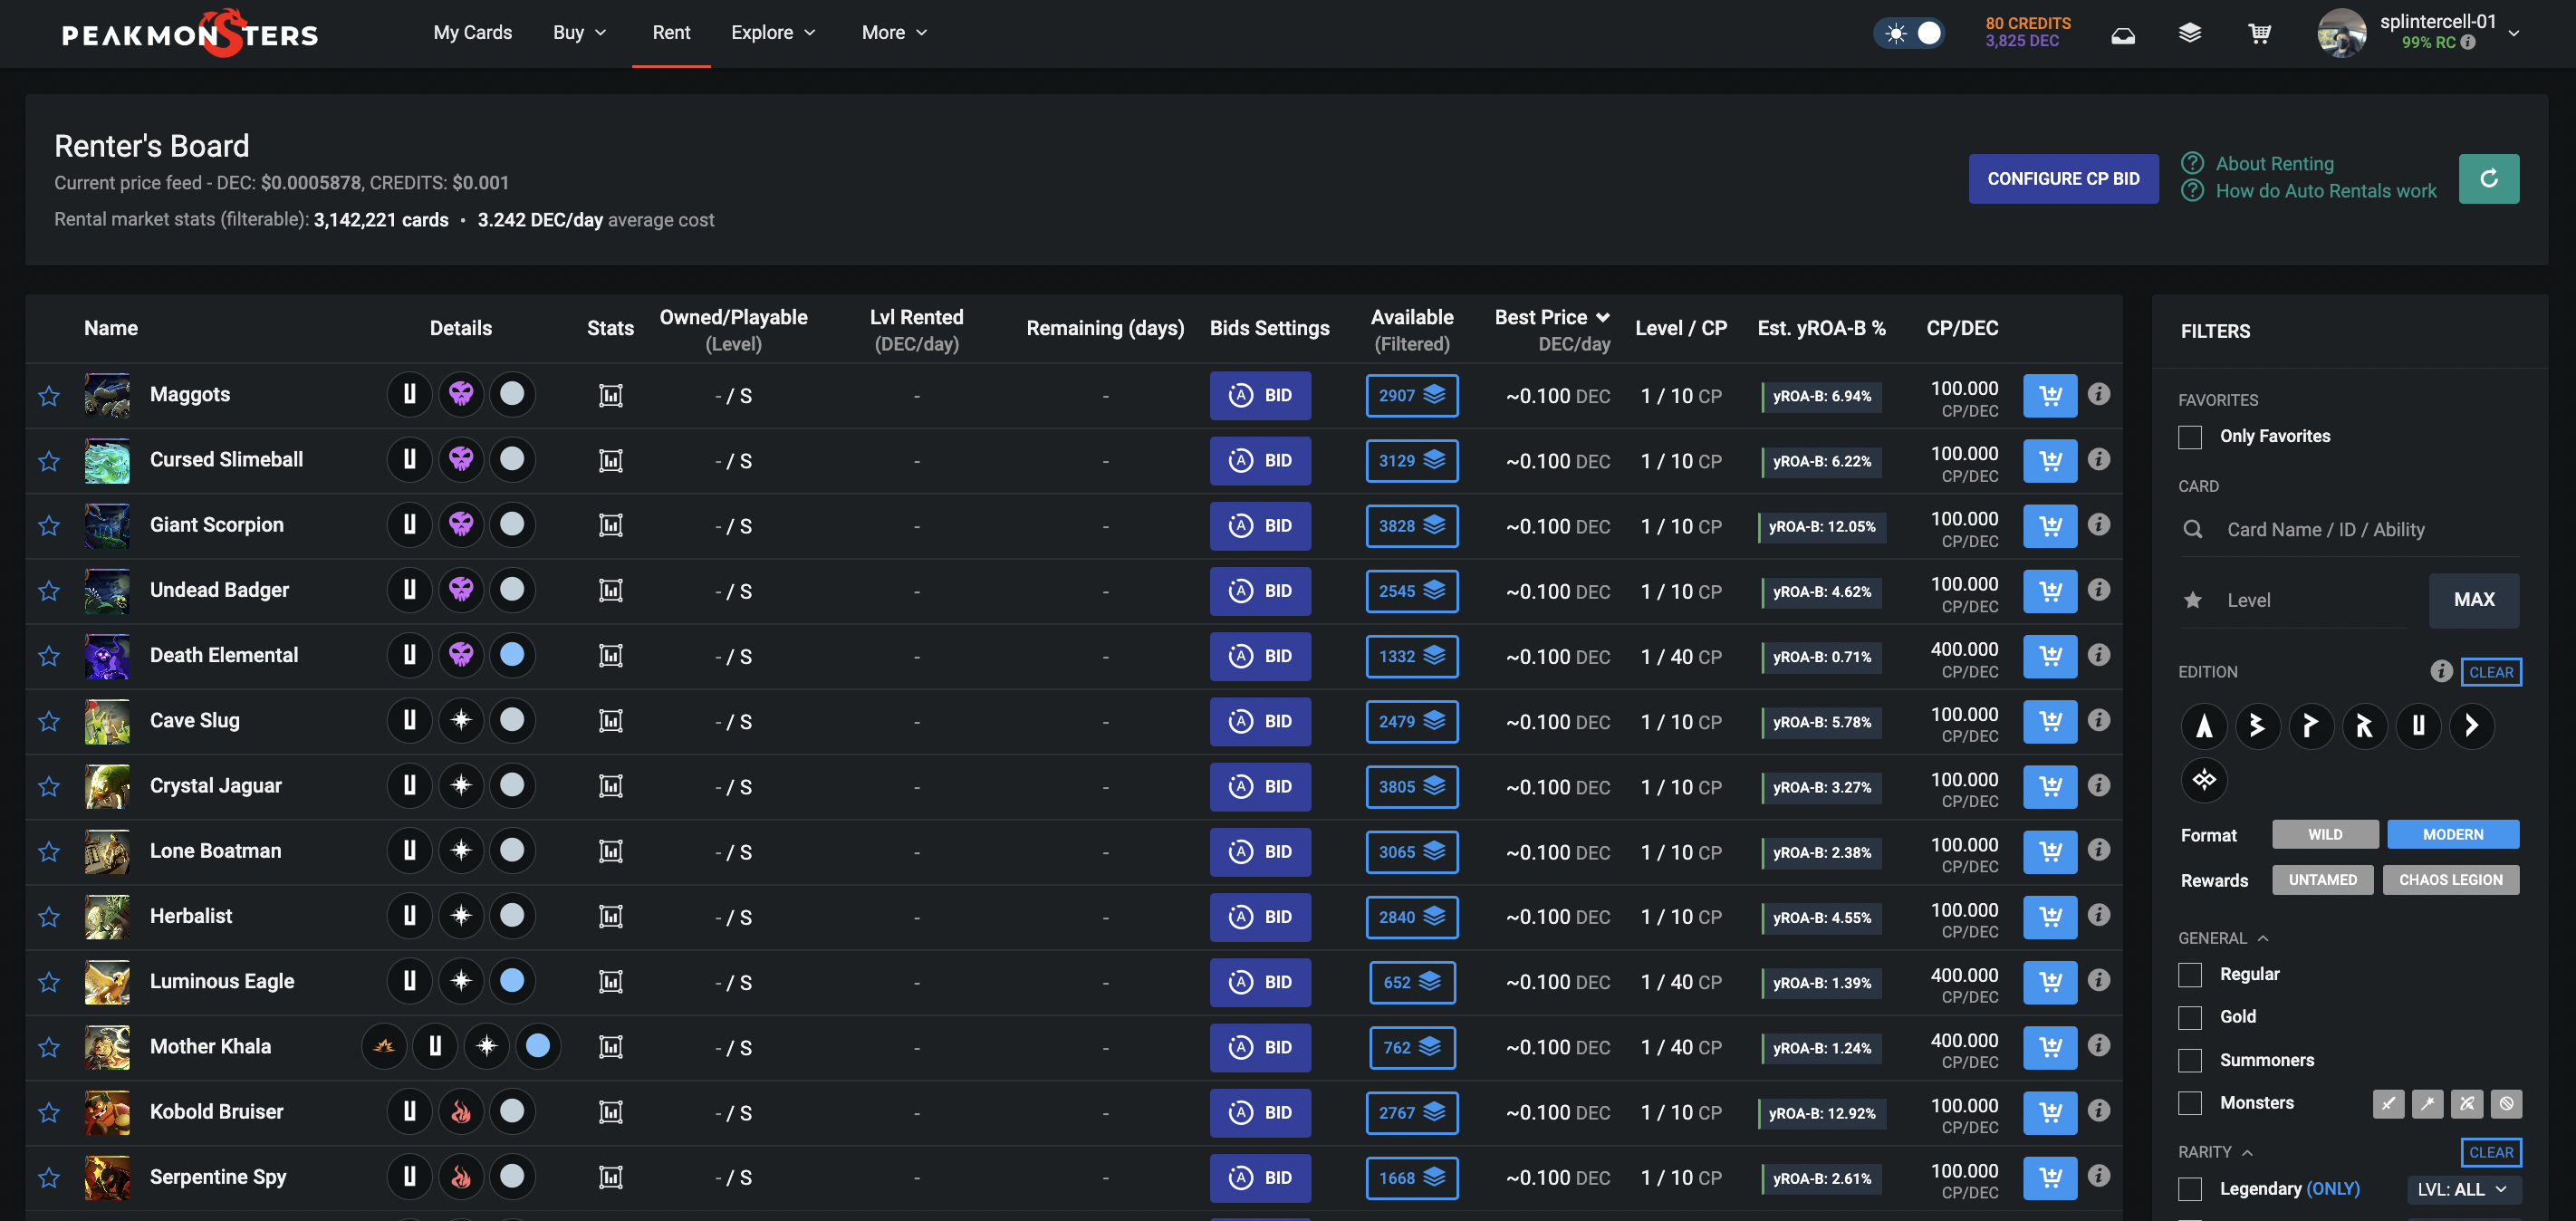Click BID button for Crystal Jaguar
The image size is (2576, 1221).
1260,787
